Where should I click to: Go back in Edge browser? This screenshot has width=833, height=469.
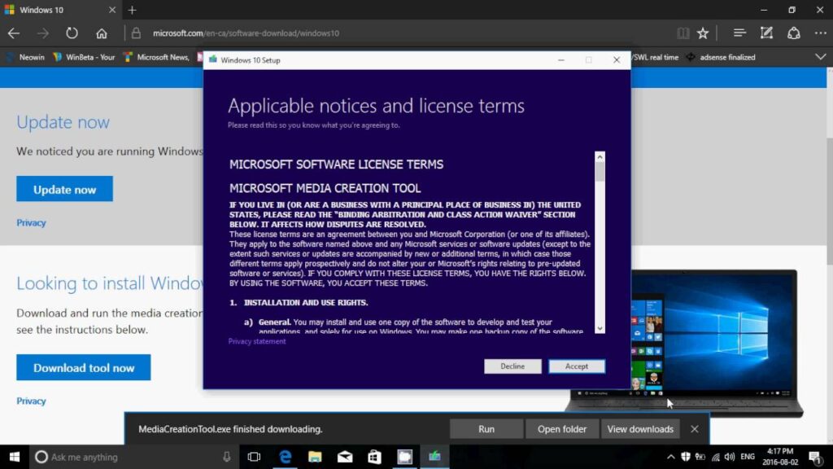click(x=14, y=33)
